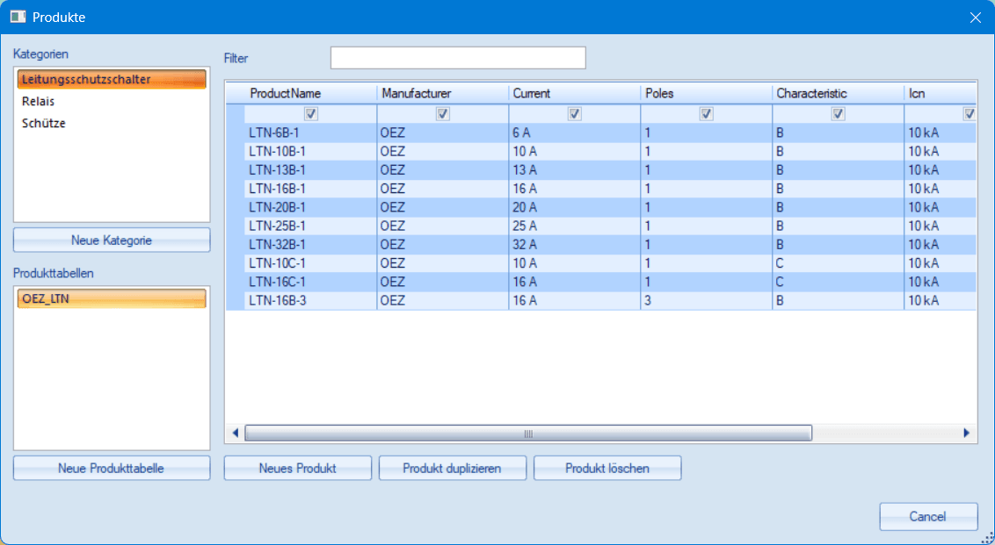Click the right scroll arrow of horizontal scrollbar

coord(967,433)
